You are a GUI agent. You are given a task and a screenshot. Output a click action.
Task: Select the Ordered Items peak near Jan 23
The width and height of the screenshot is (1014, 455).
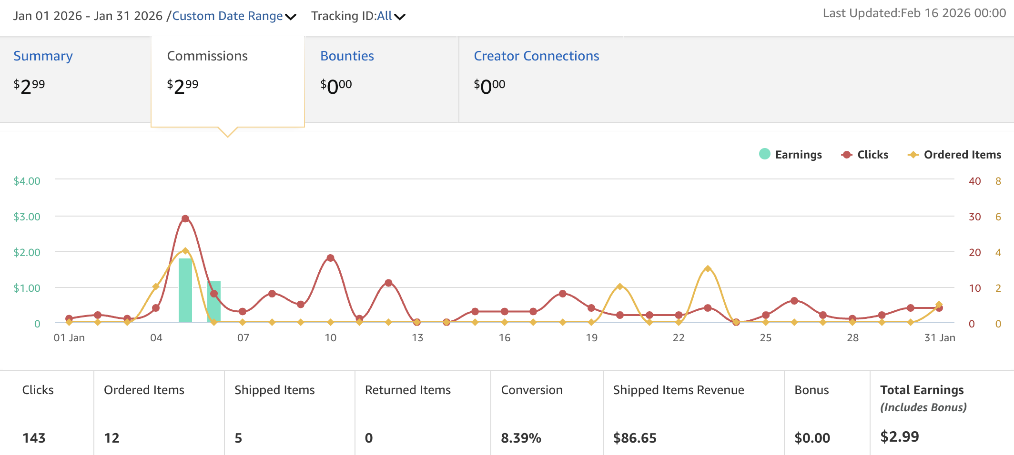tap(708, 268)
